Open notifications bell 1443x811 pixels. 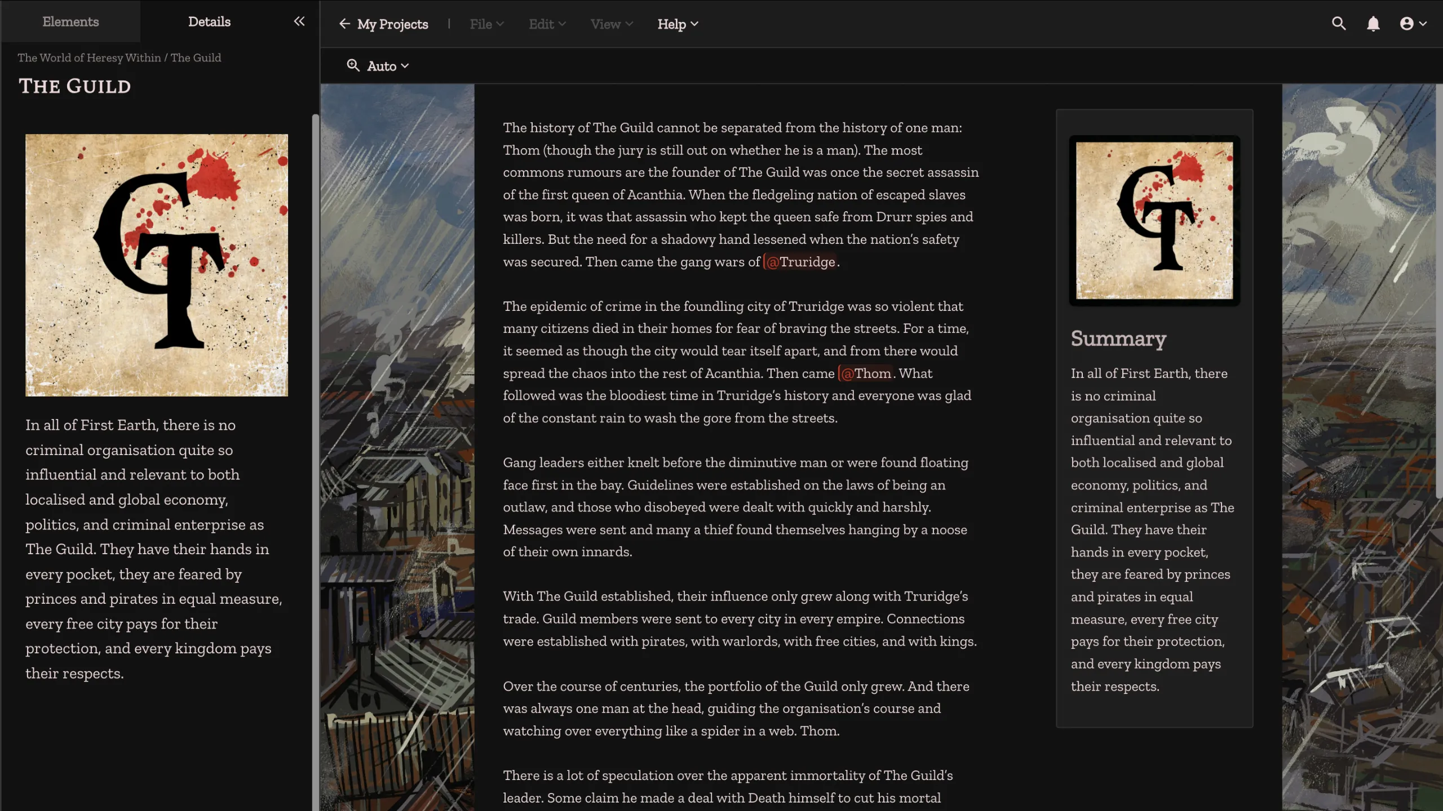1373,24
